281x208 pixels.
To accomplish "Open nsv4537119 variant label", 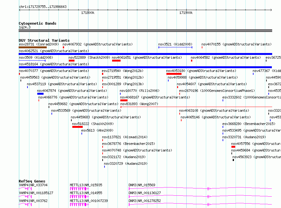I will point(62,84).
